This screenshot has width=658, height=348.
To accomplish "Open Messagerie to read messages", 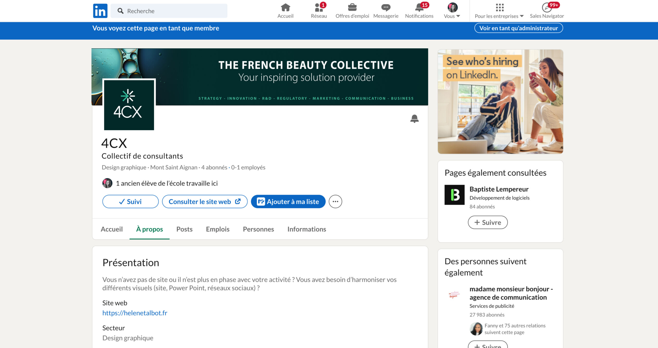I will tap(386, 10).
